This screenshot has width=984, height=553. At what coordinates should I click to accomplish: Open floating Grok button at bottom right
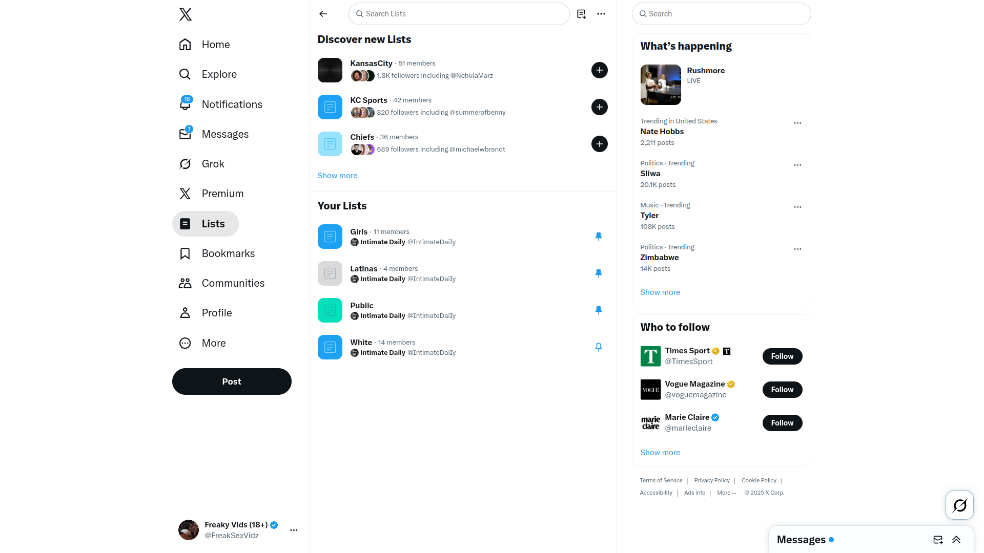[x=959, y=505]
